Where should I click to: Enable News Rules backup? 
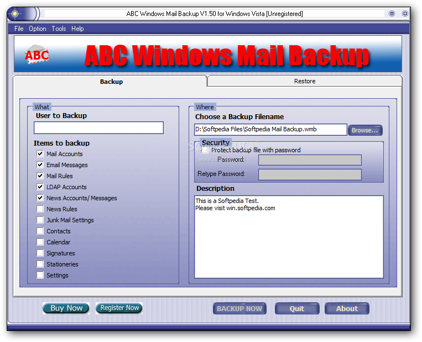point(40,209)
